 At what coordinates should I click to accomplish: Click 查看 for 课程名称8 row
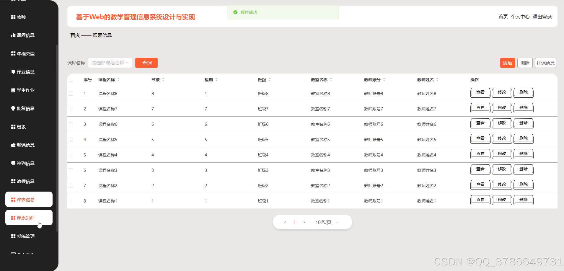click(x=480, y=92)
